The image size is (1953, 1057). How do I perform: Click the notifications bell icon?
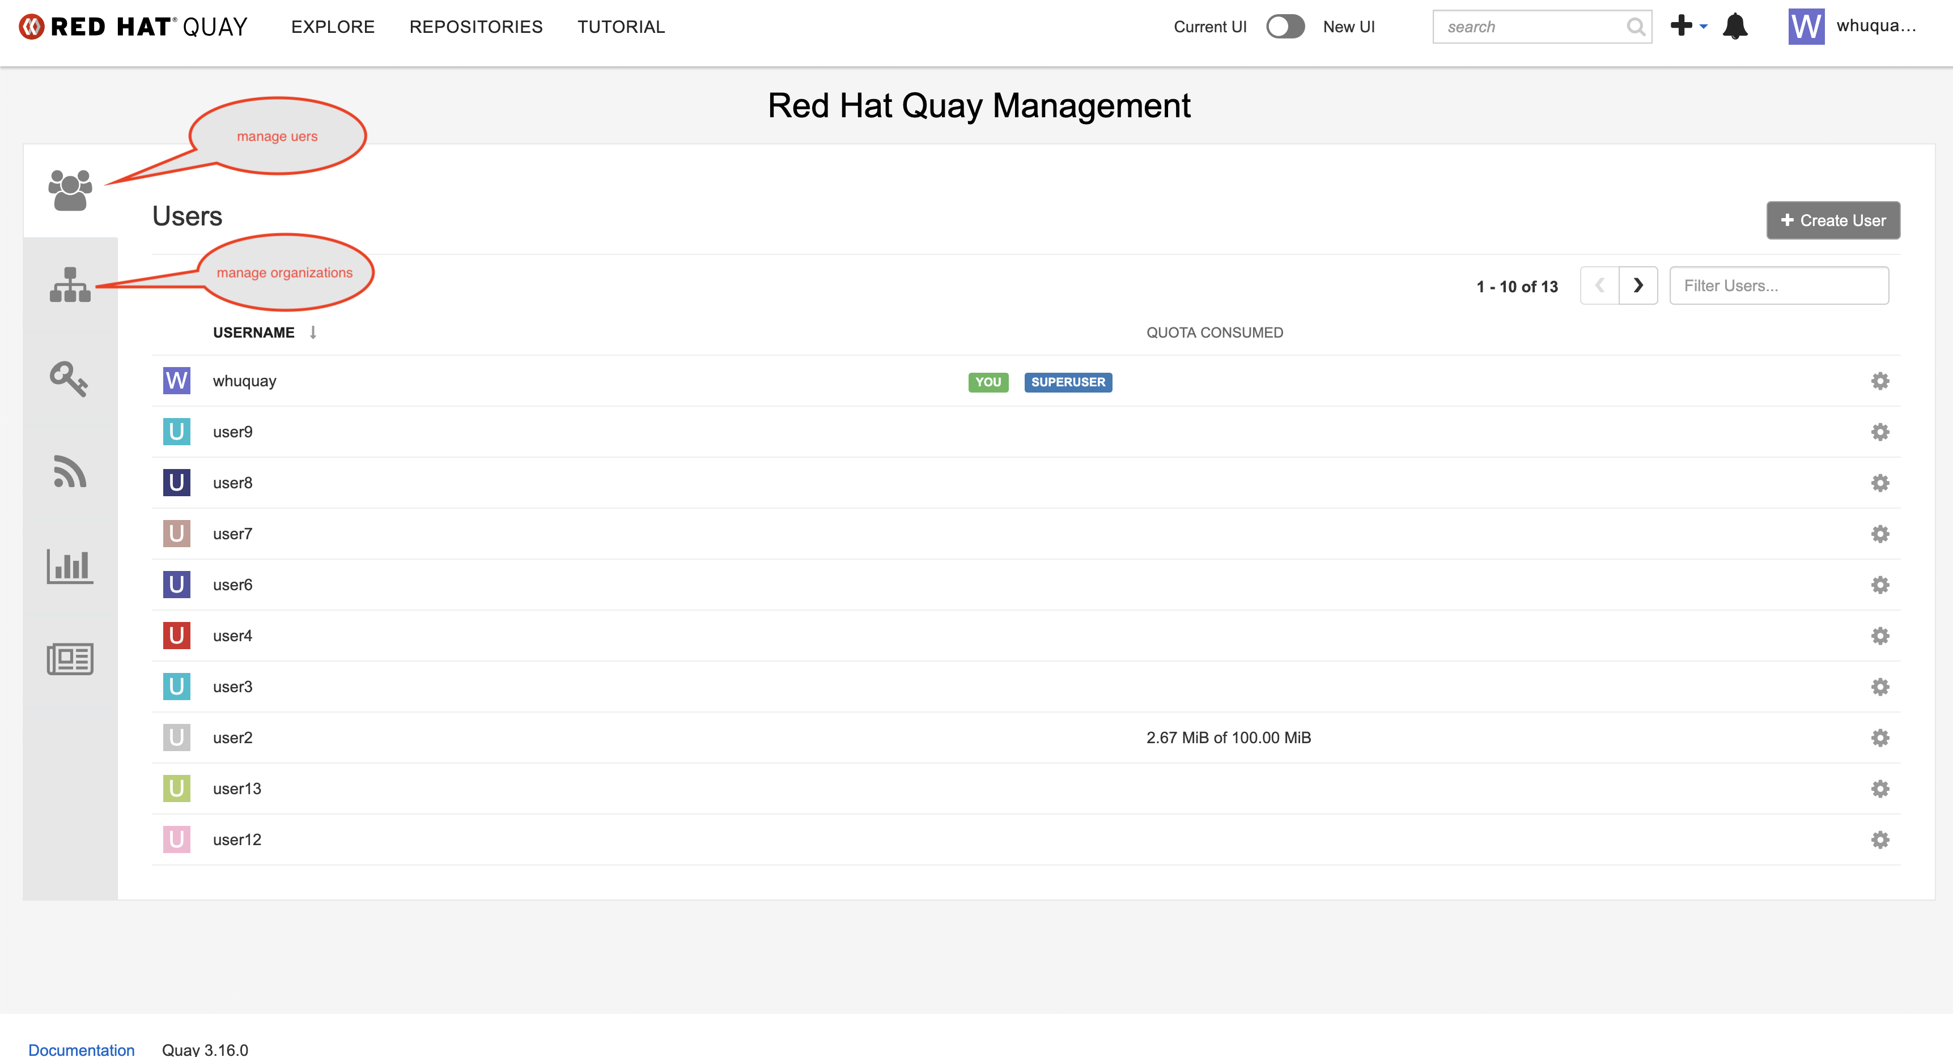(x=1735, y=27)
